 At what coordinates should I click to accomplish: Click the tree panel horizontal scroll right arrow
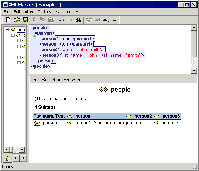coord(22,150)
